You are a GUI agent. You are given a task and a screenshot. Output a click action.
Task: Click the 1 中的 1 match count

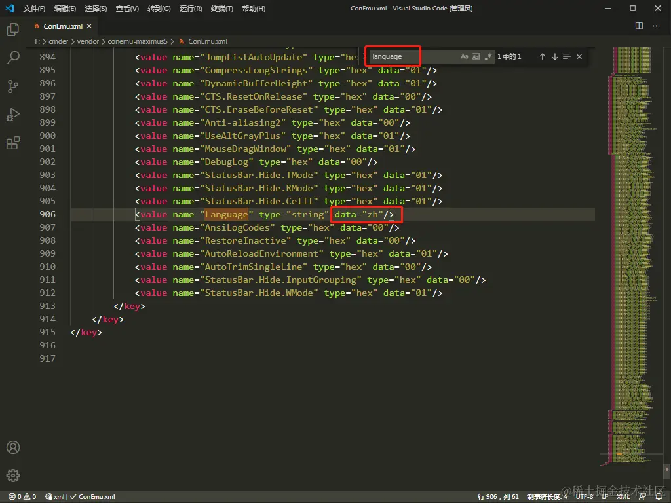click(x=509, y=56)
